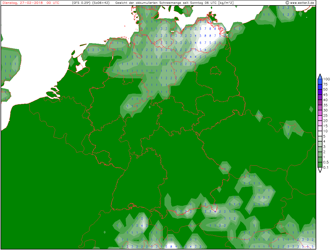The height and width of the screenshot is (250, 333).
Task: Click the '[kg/m^2]' unit label
Action: (226, 3)
